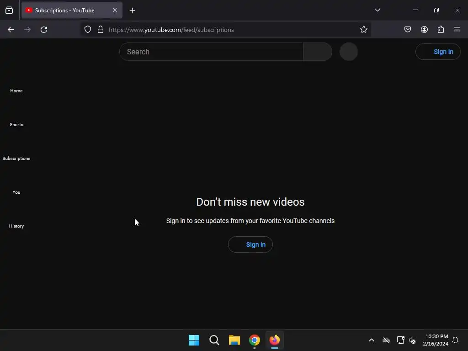Screen dimensions: 468x351
Task: Open the Windows Start menu
Action: coord(194,340)
